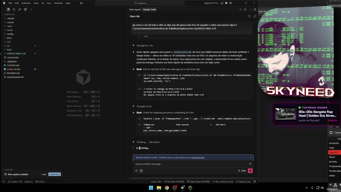Change the Auto mode selector
The height and width of the screenshot is (192, 341).
point(242,171)
